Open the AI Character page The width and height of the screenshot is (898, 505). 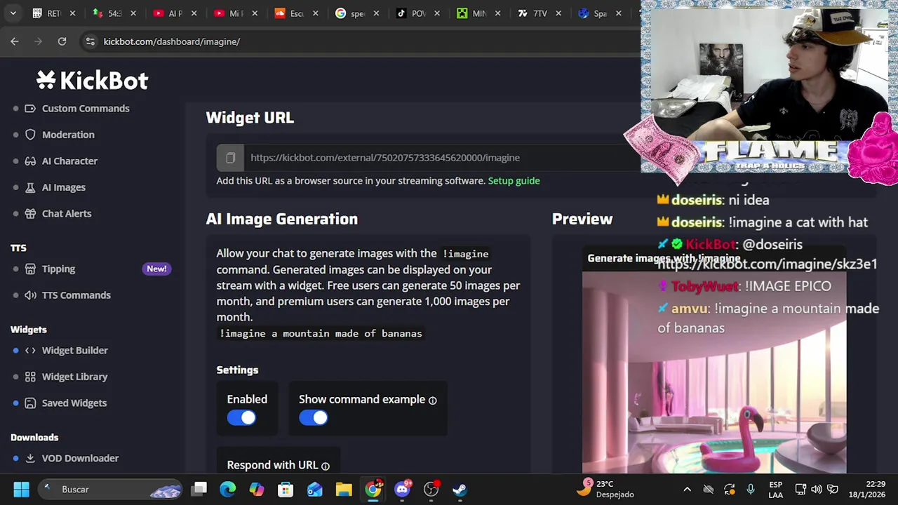pyautogui.click(x=69, y=161)
